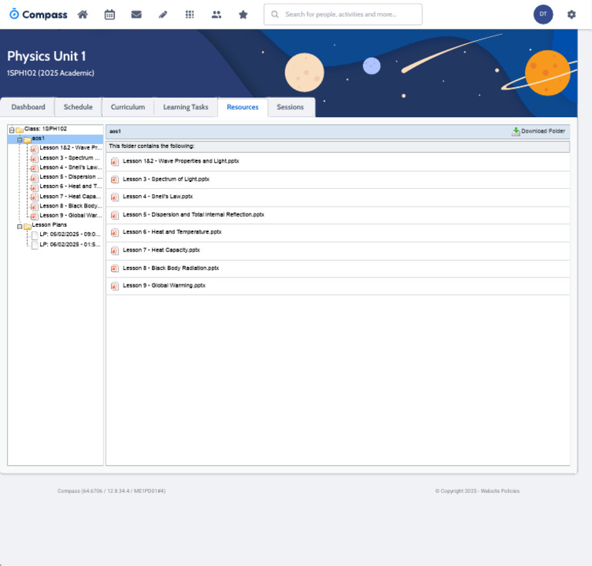Select 'Lesson 7 - Heat Capa...' in tree
Screen dimensions: 592x566
(x=70, y=197)
